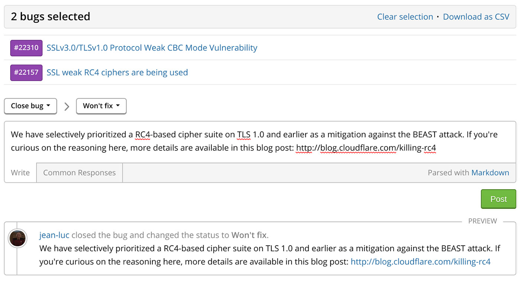Open the SSL weak RC4 ciphers bug report
Image resolution: width=520 pixels, height=281 pixels.
pyautogui.click(x=117, y=72)
